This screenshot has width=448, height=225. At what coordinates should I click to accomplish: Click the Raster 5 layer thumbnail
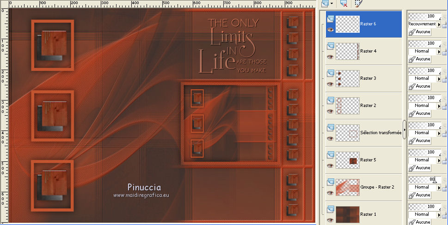pyautogui.click(x=347, y=160)
